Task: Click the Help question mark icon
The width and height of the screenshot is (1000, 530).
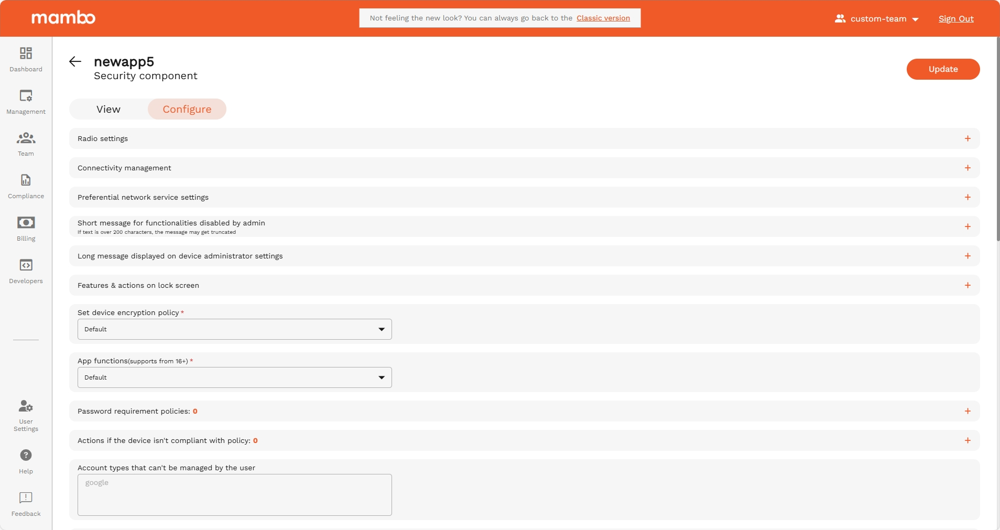Action: pos(26,455)
